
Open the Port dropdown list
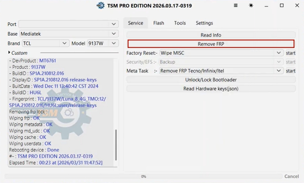[69, 24]
